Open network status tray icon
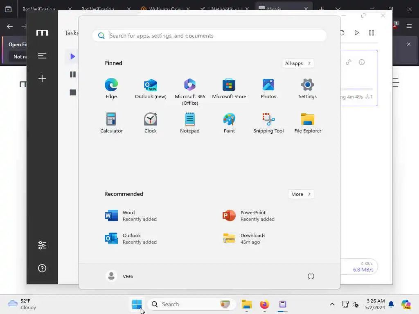419x314 pixels. [x=345, y=304]
